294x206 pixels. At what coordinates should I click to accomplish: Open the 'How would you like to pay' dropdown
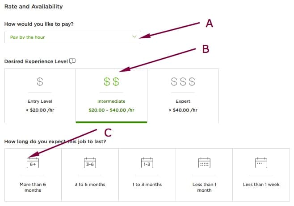(73, 37)
